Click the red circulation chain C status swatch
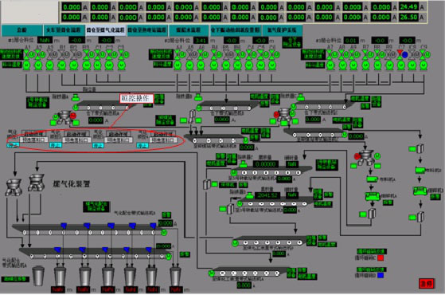445x295 pixels. (381, 258)
